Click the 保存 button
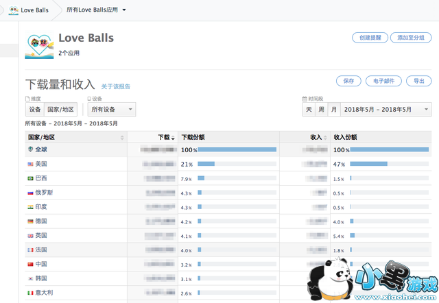The width and height of the screenshot is (439, 303). pyautogui.click(x=348, y=81)
